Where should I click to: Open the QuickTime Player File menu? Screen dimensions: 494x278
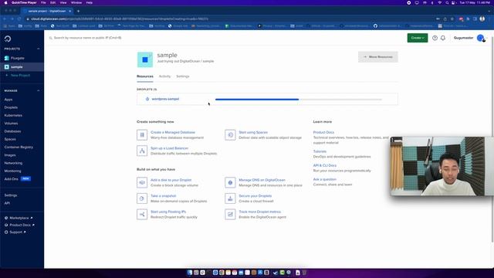click(43, 2)
